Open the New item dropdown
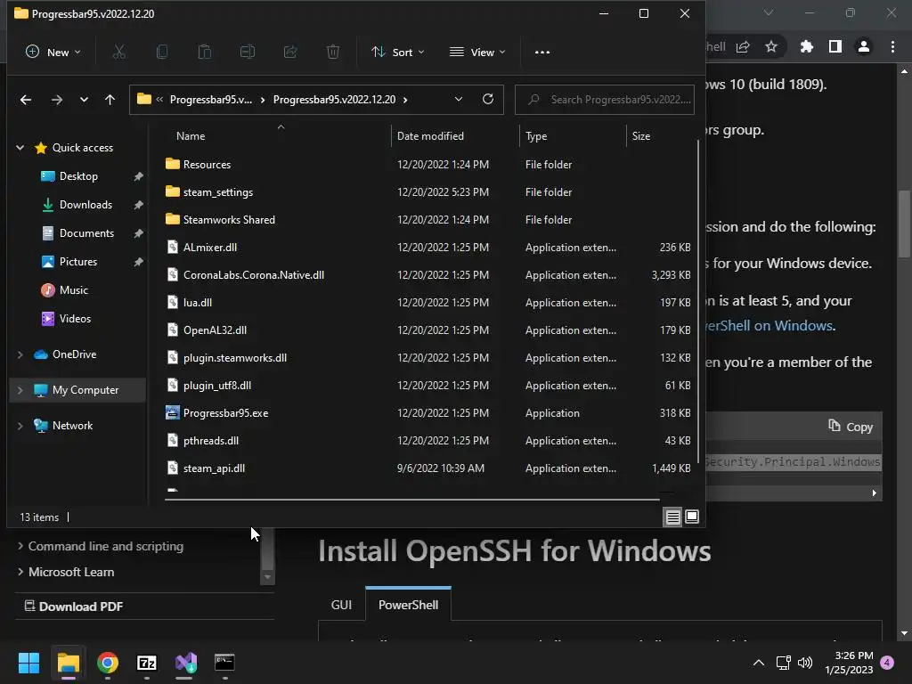912x684 pixels. pyautogui.click(x=53, y=52)
